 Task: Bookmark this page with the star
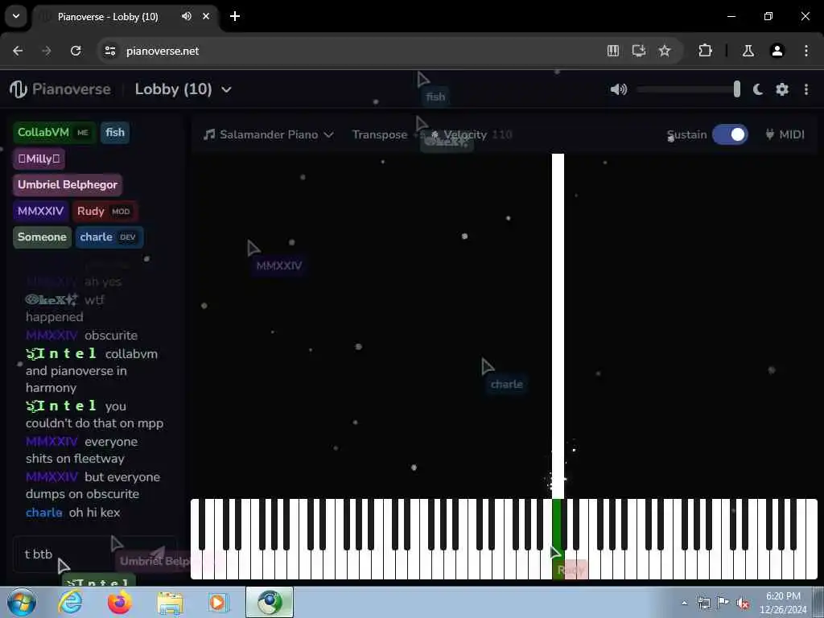(665, 51)
